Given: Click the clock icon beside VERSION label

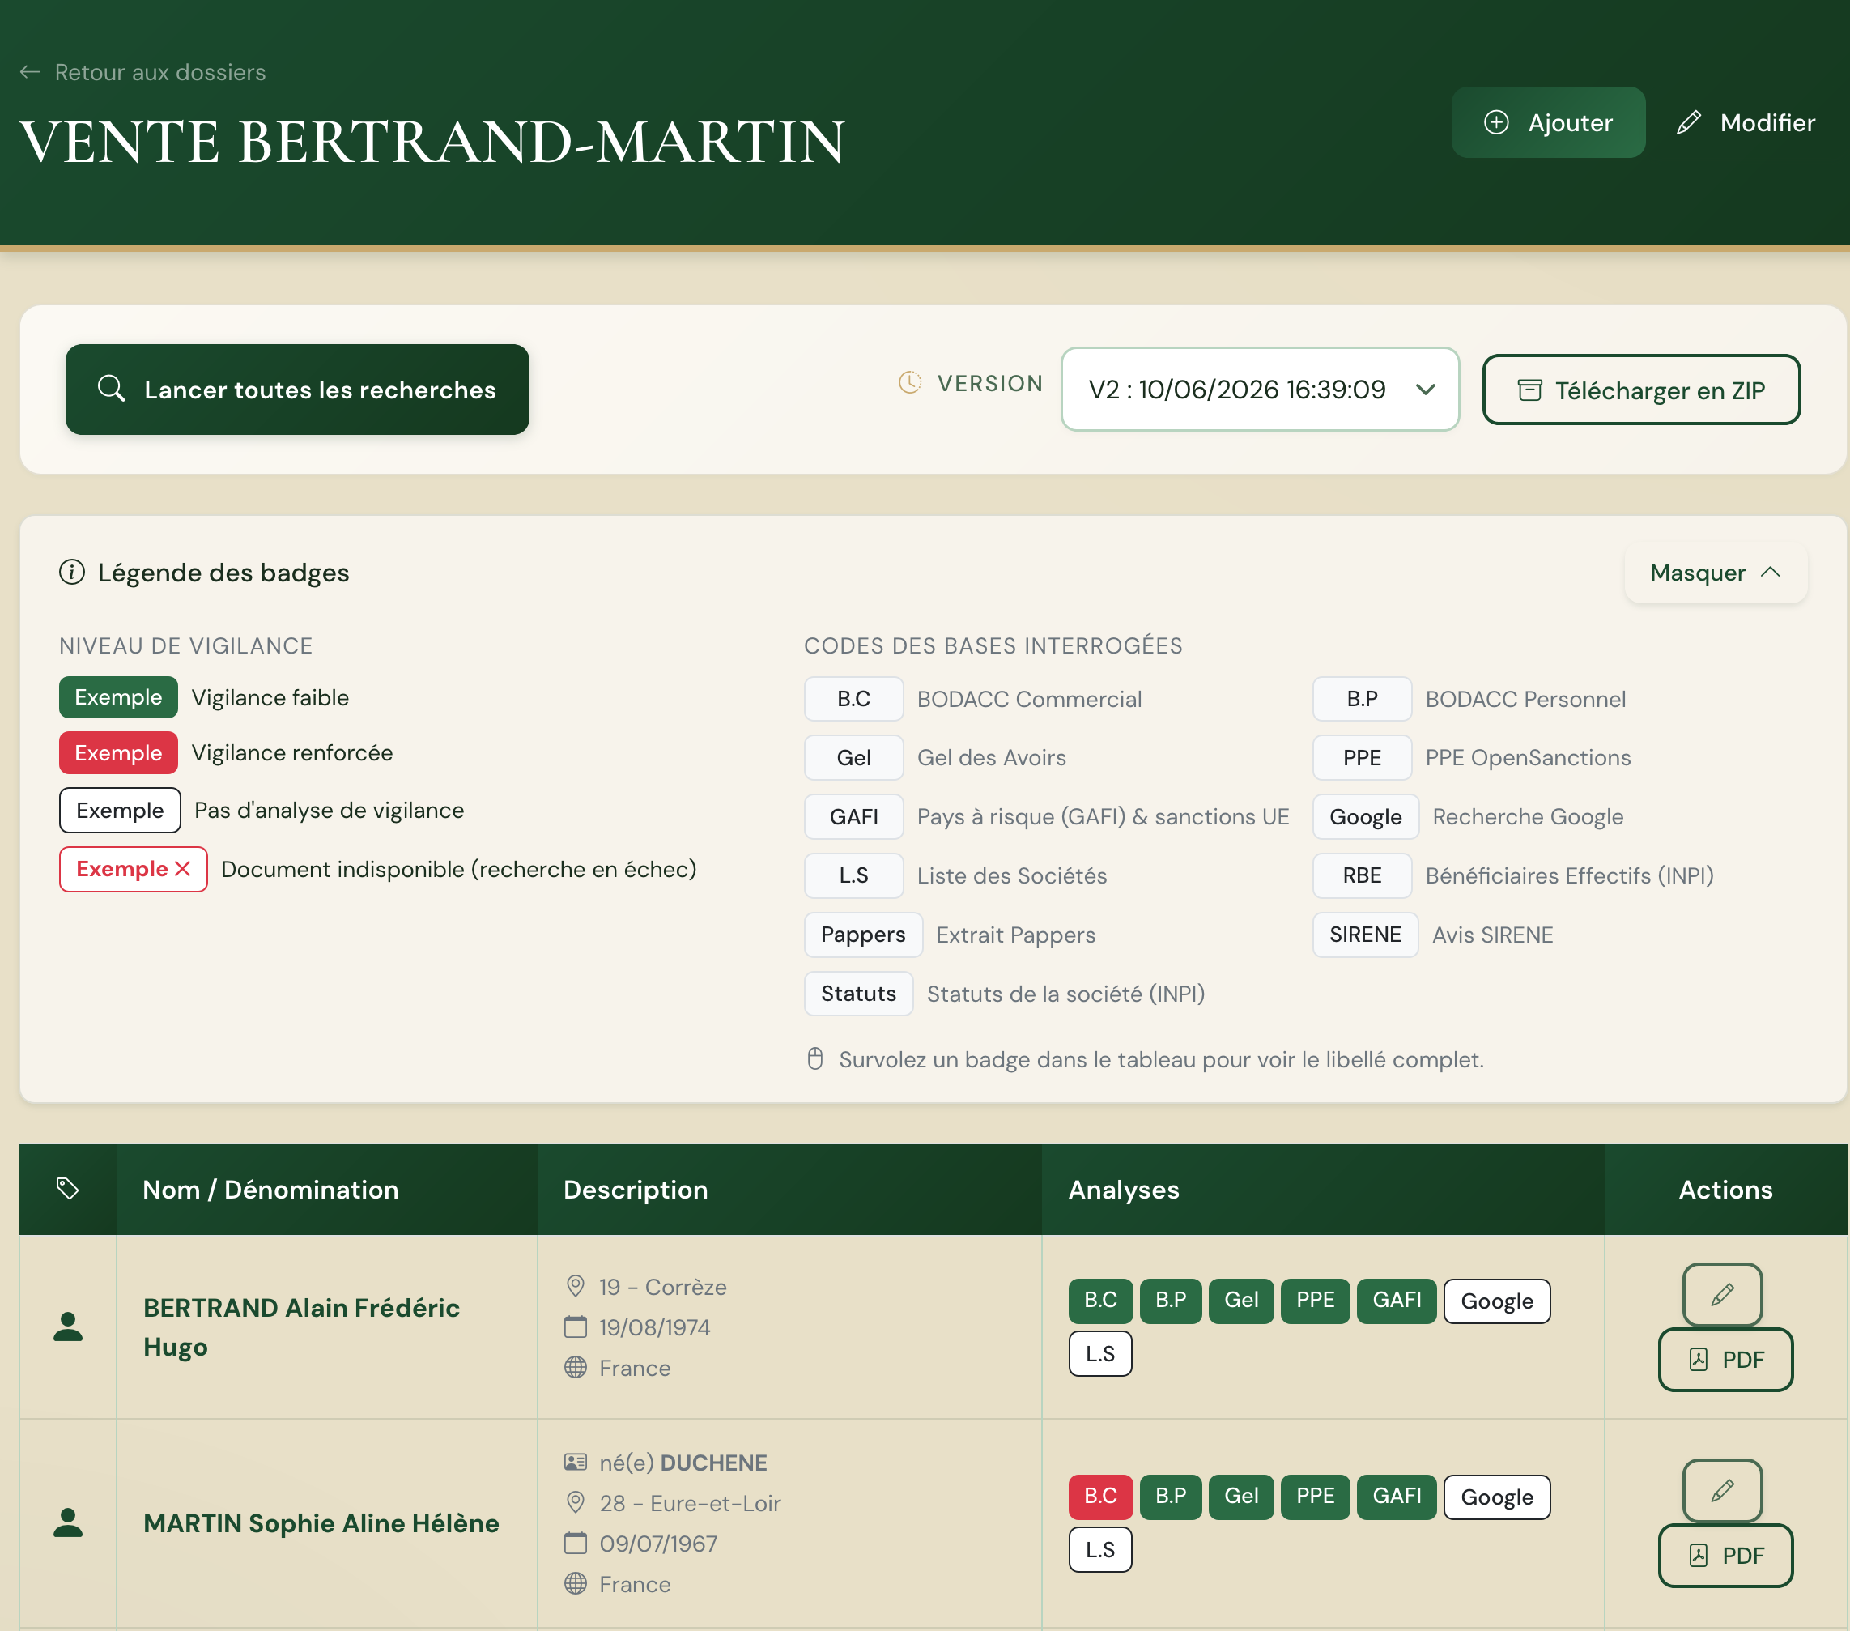Looking at the screenshot, I should (x=909, y=383).
